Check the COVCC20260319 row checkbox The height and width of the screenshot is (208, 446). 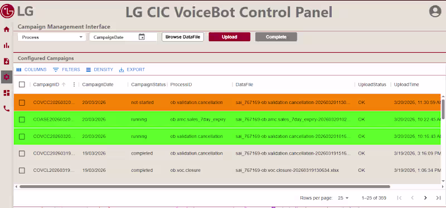click(x=22, y=153)
